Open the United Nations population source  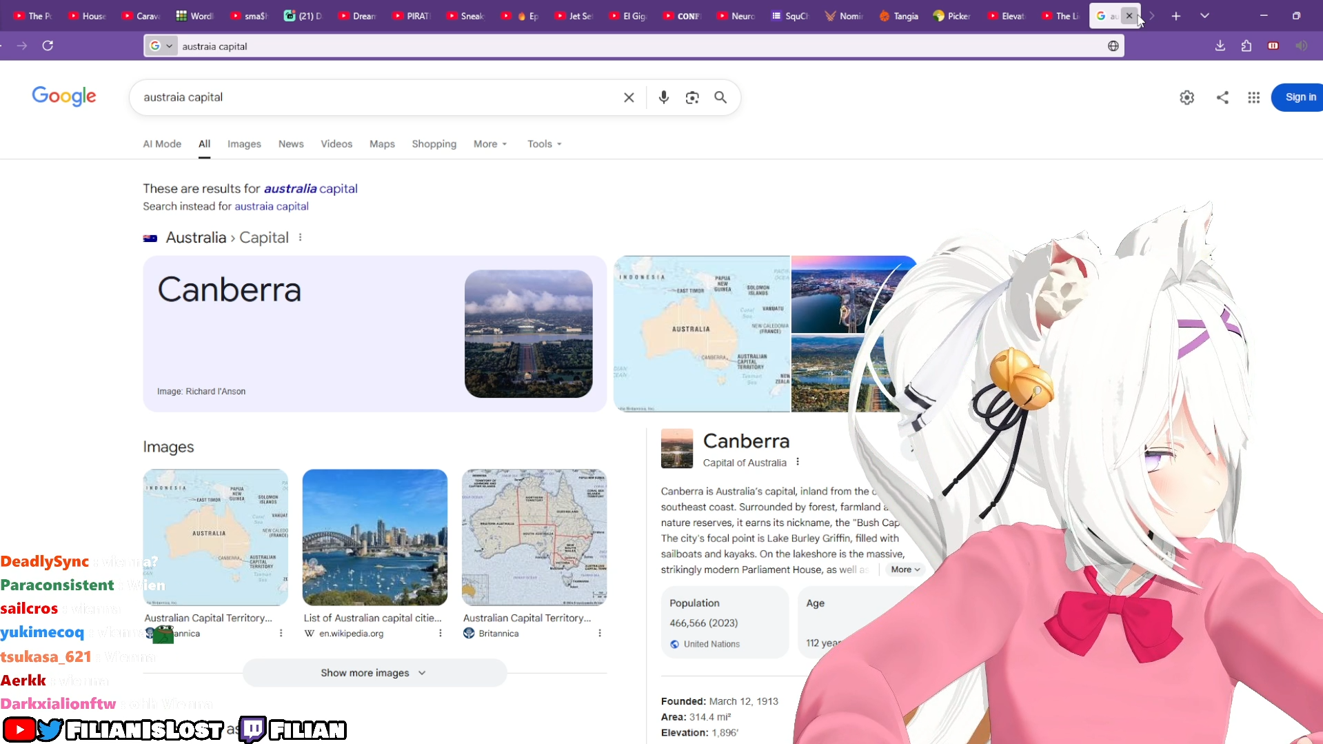[x=711, y=644]
